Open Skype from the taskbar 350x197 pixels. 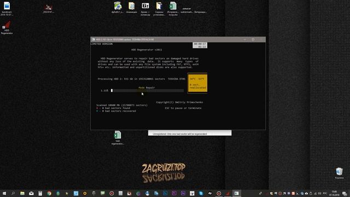201,193
